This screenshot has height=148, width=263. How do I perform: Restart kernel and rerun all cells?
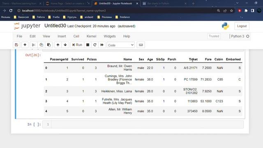pos(102,45)
